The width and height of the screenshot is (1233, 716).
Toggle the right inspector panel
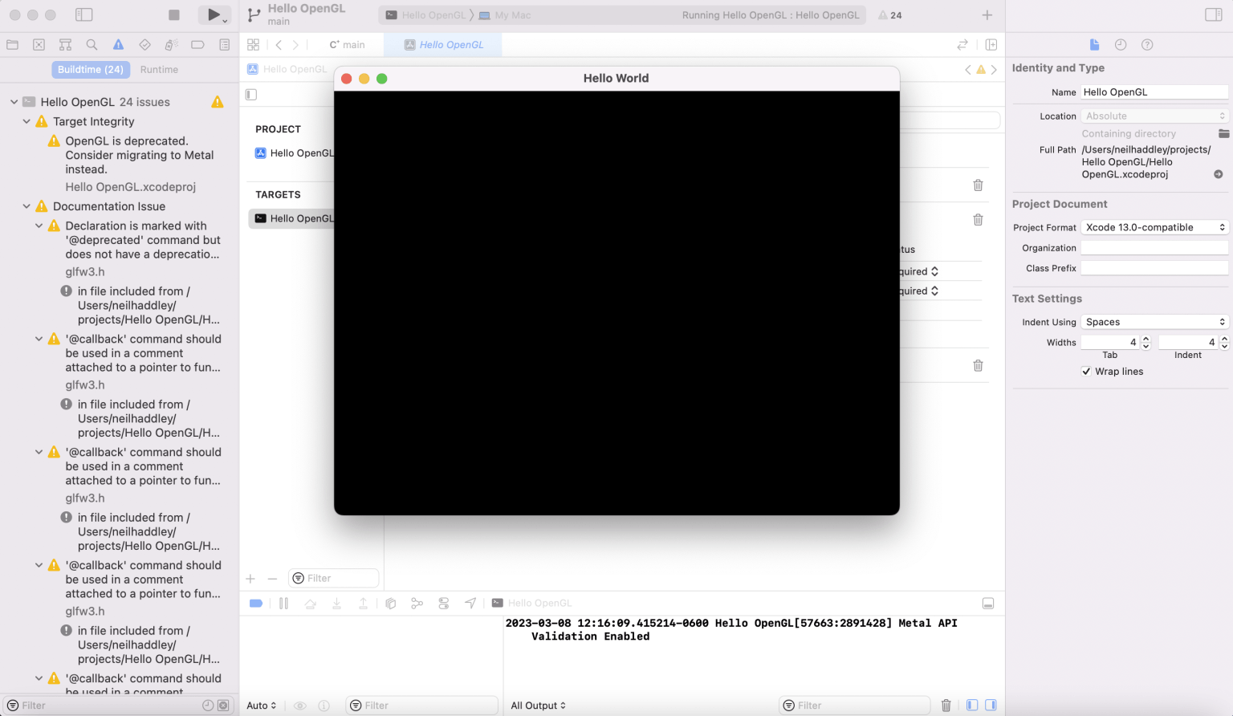1214,14
